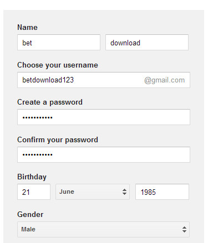
Task: Click the Birthday label
Action: point(32,177)
